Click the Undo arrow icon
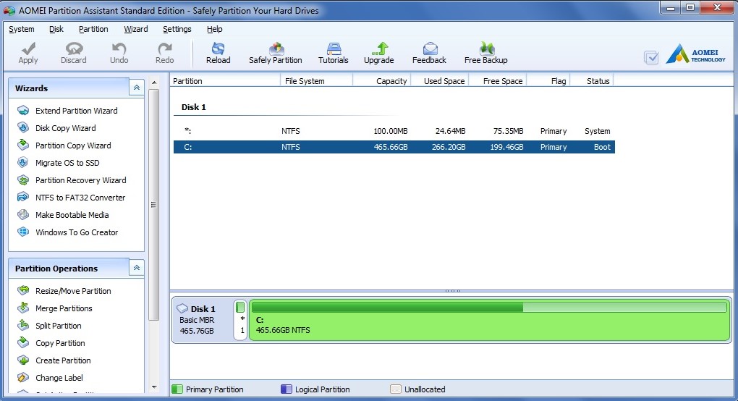738x401 pixels. [119, 48]
